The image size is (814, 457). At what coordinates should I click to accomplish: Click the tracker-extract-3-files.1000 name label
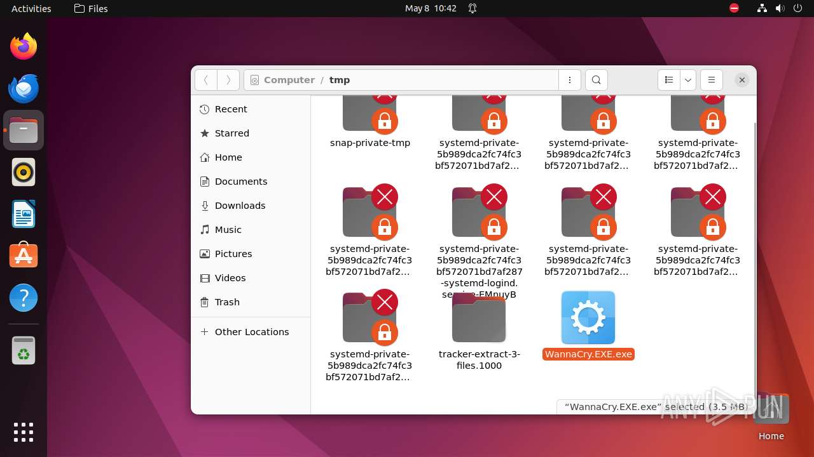pos(479,360)
